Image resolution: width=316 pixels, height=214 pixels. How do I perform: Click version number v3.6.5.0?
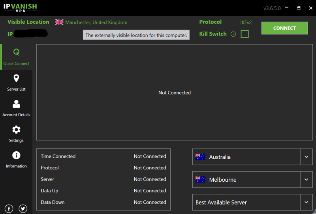[x=272, y=9]
